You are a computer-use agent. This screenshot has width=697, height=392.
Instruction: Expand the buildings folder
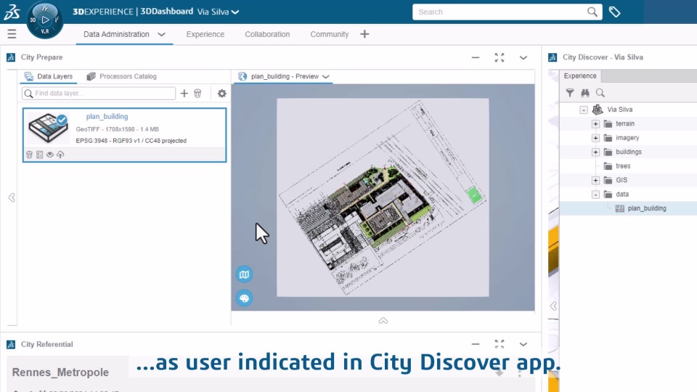pos(595,152)
